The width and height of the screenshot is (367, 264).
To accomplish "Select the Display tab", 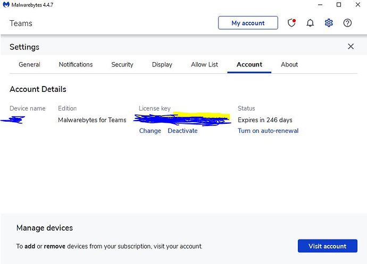I will pos(162,64).
